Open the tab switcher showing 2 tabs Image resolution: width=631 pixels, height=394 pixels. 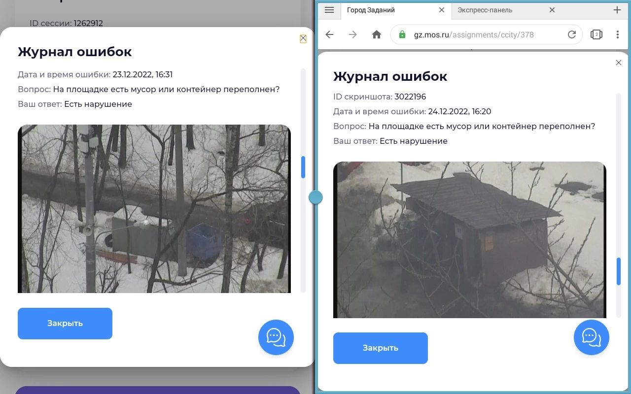596,34
